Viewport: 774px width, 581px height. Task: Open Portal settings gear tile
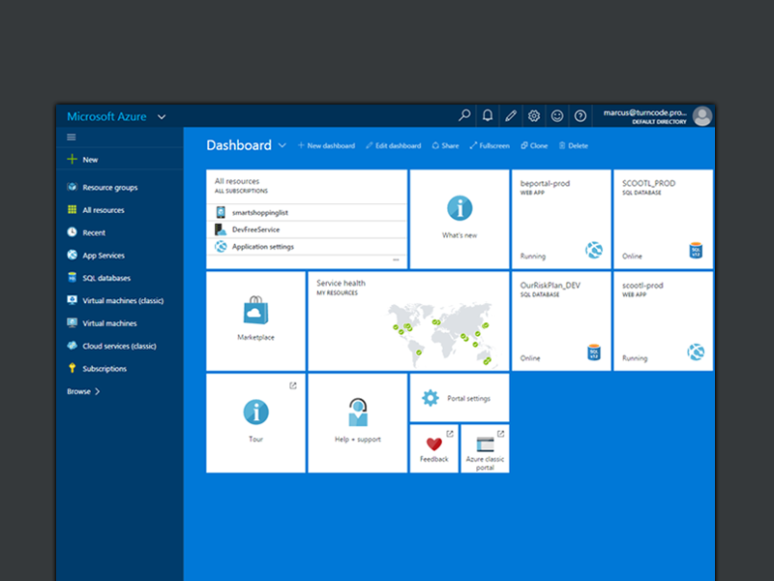pos(460,398)
